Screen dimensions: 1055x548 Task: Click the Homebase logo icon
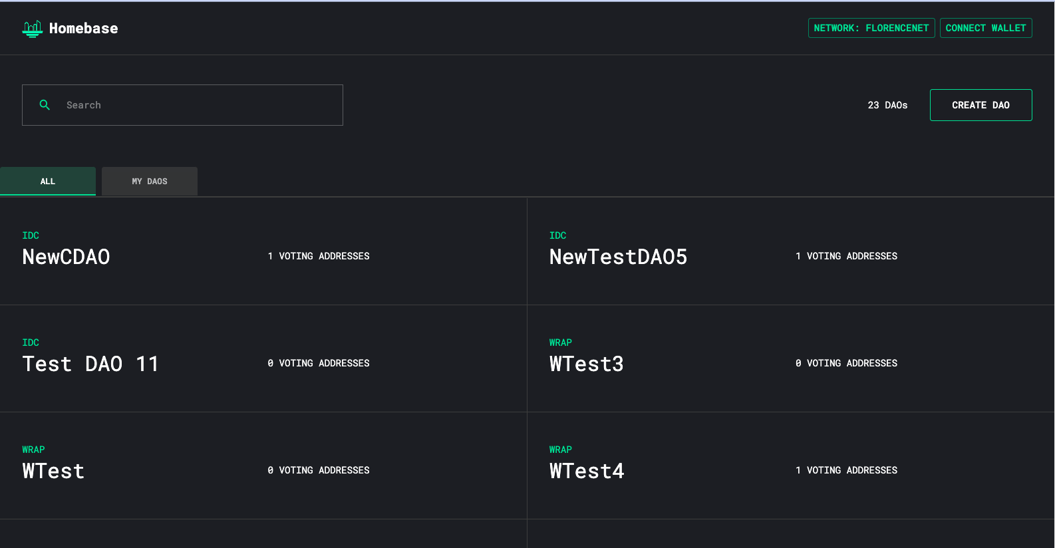tap(32, 29)
